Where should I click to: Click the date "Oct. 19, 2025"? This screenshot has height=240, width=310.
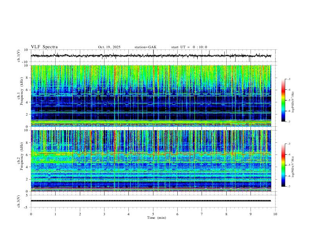tap(109, 47)
